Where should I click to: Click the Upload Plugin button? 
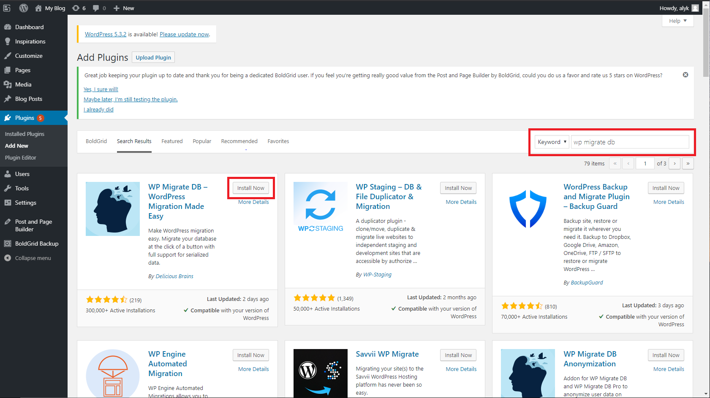[153, 57]
